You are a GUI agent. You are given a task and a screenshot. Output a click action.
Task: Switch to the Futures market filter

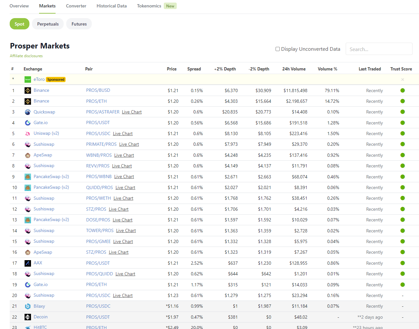tap(79, 24)
